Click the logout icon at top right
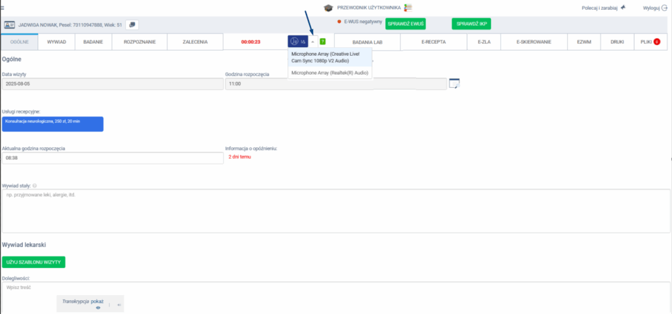Image resolution: width=672 pixels, height=314 pixels. point(663,7)
